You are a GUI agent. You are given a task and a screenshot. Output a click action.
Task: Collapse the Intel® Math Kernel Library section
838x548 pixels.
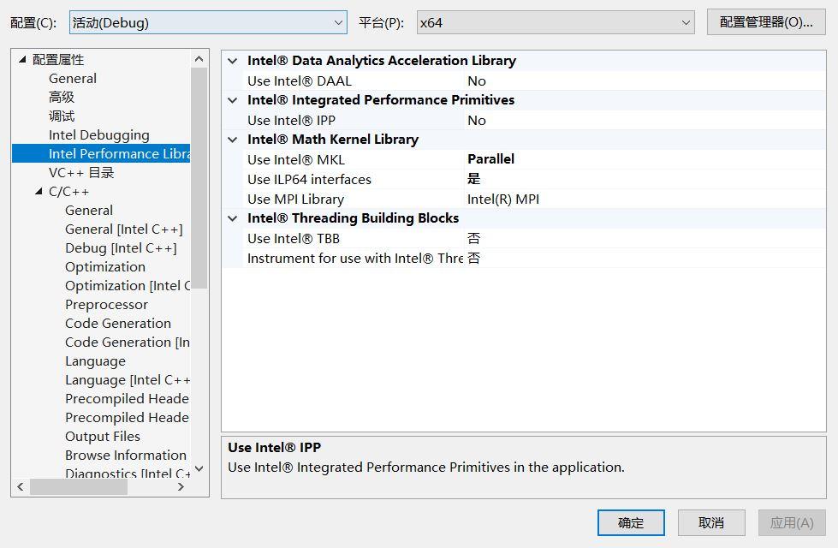pos(232,139)
